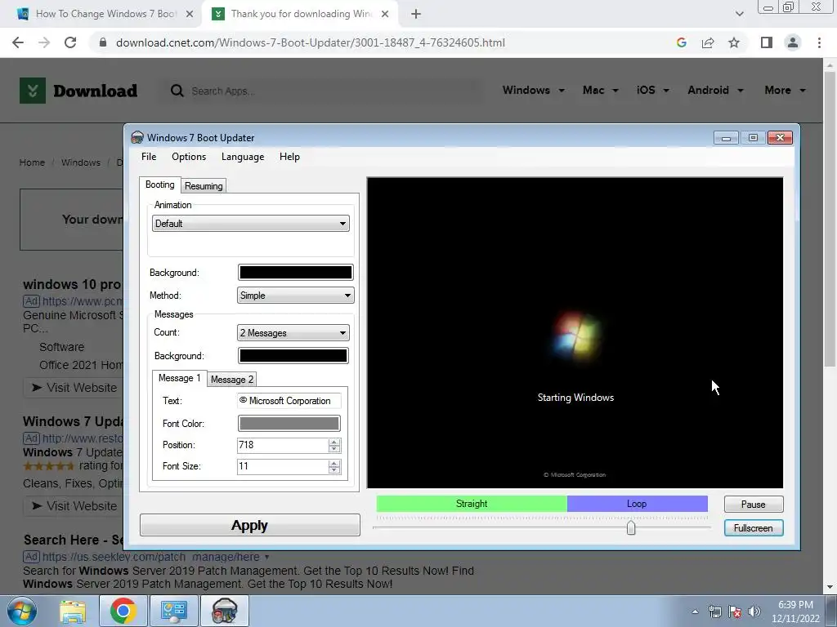This screenshot has height=627, width=837.
Task: Open File Explorer from the taskbar
Action: click(73, 611)
